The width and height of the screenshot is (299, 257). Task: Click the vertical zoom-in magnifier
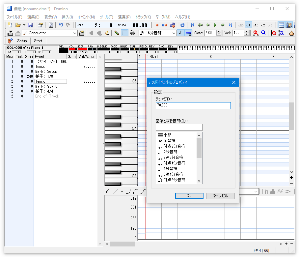[x=274, y=33]
